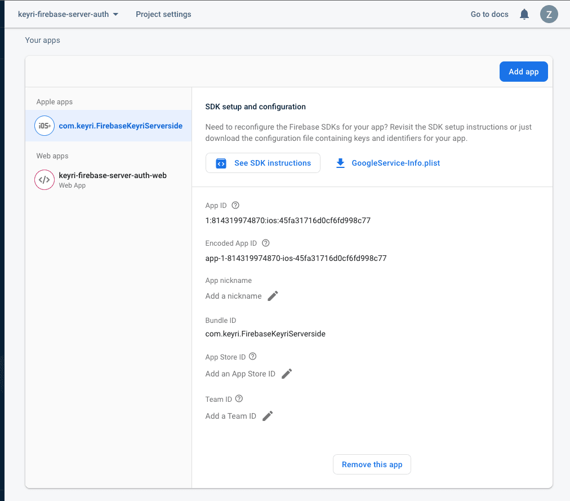Edit Team ID with pencil icon
Viewport: 570px width, 501px height.
pyautogui.click(x=268, y=416)
